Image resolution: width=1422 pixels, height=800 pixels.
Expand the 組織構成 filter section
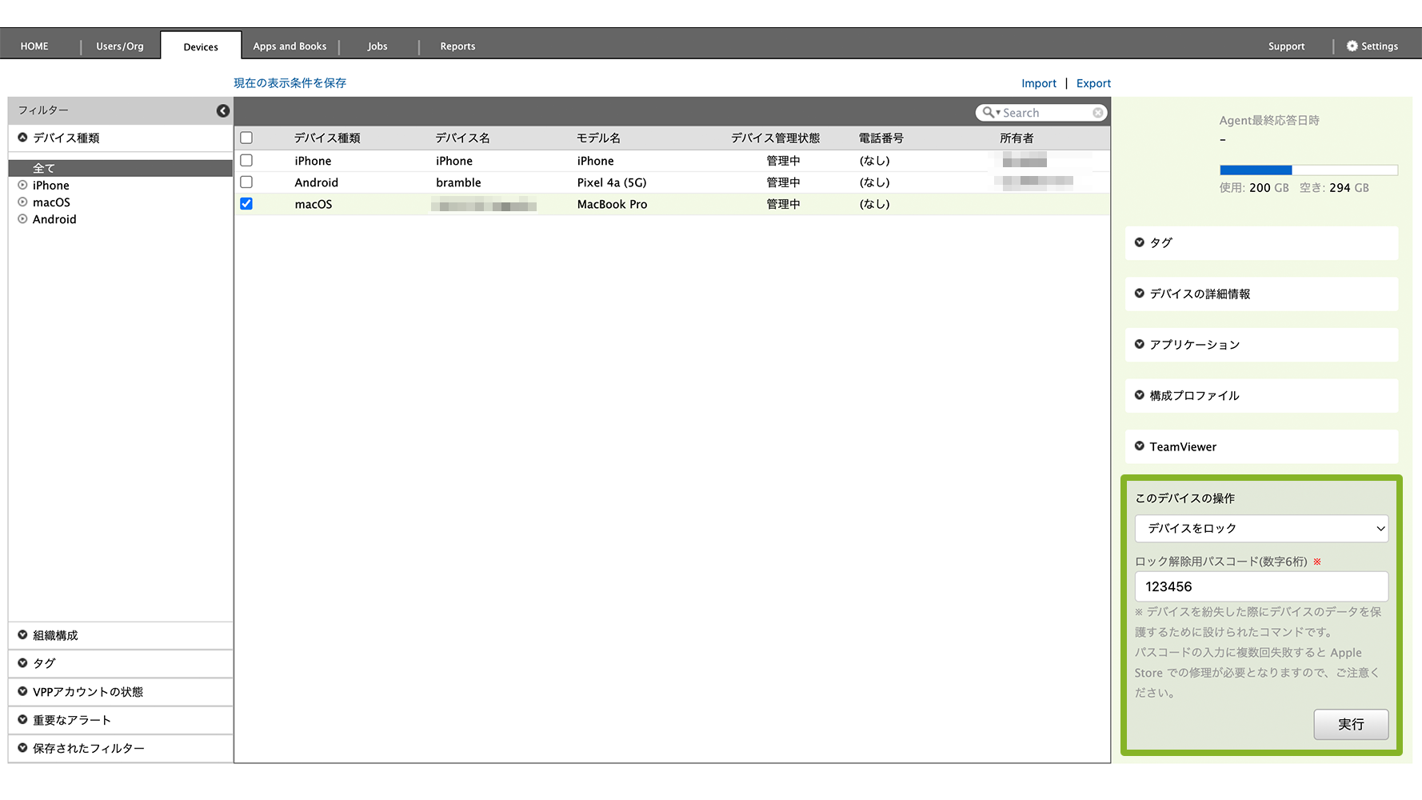pos(55,635)
